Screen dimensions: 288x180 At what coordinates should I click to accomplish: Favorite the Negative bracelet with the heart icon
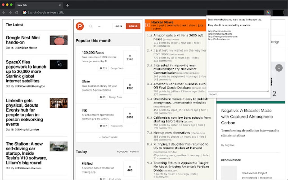[x=279, y=68]
